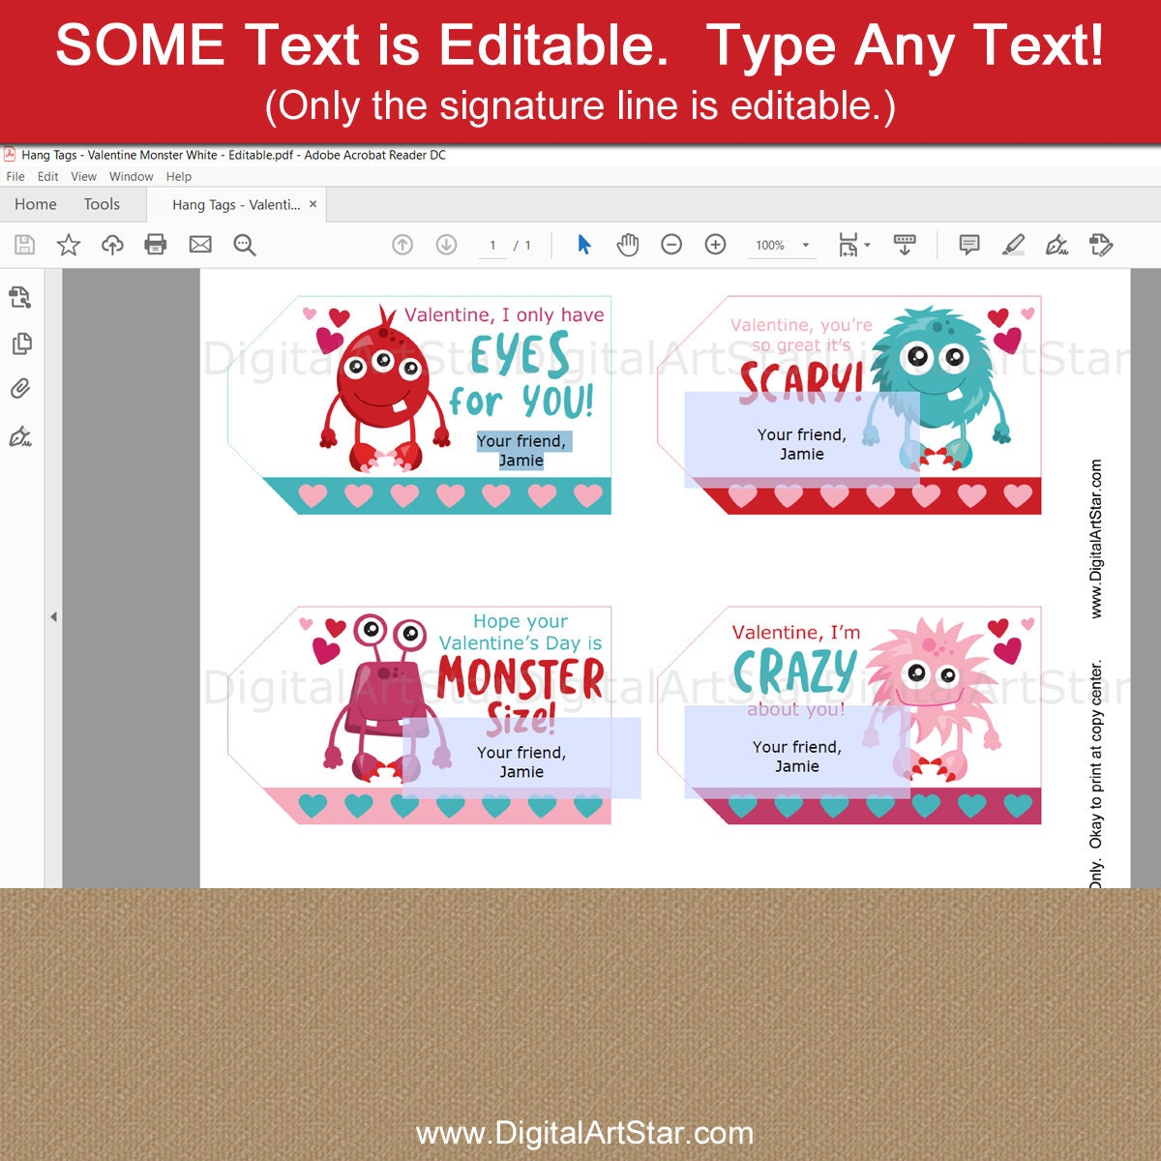Open the Edit menu
The height and width of the screenshot is (1161, 1161).
click(x=46, y=176)
